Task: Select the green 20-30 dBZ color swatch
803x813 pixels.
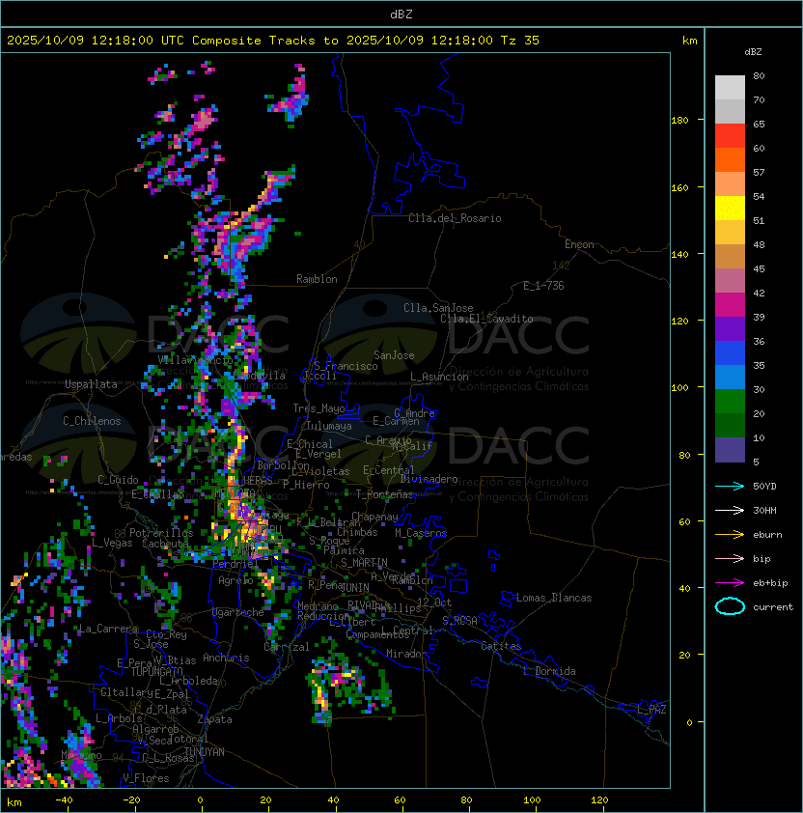Action: coord(730,402)
